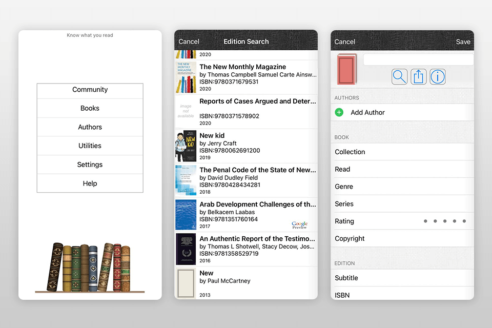Tap the blank cover of New by McCartney

[x=186, y=283]
